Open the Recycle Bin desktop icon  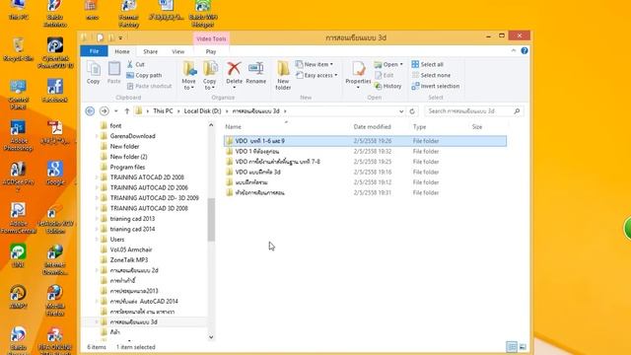18,49
